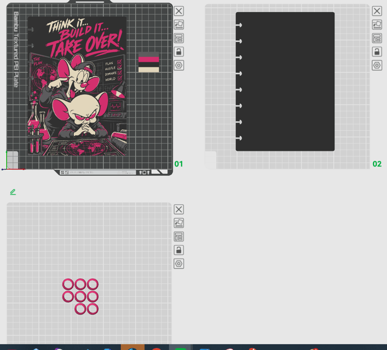This screenshot has width=387, height=350.
Task: Toggle the lock on the third plate
Action: (179, 250)
